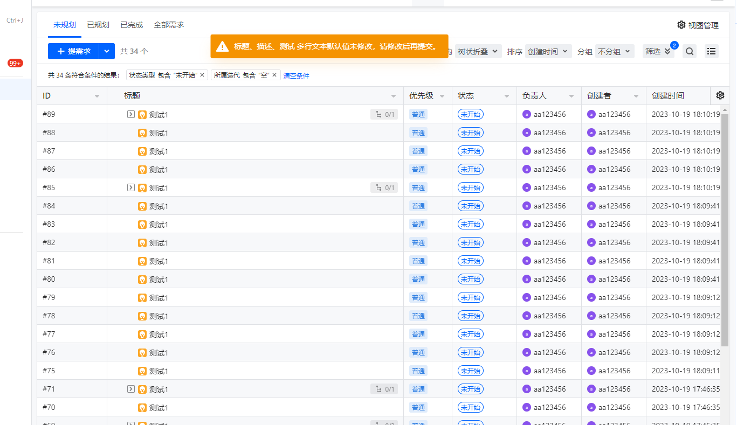
Task: Click the 普通 priority tag in row #70
Action: coord(418,407)
